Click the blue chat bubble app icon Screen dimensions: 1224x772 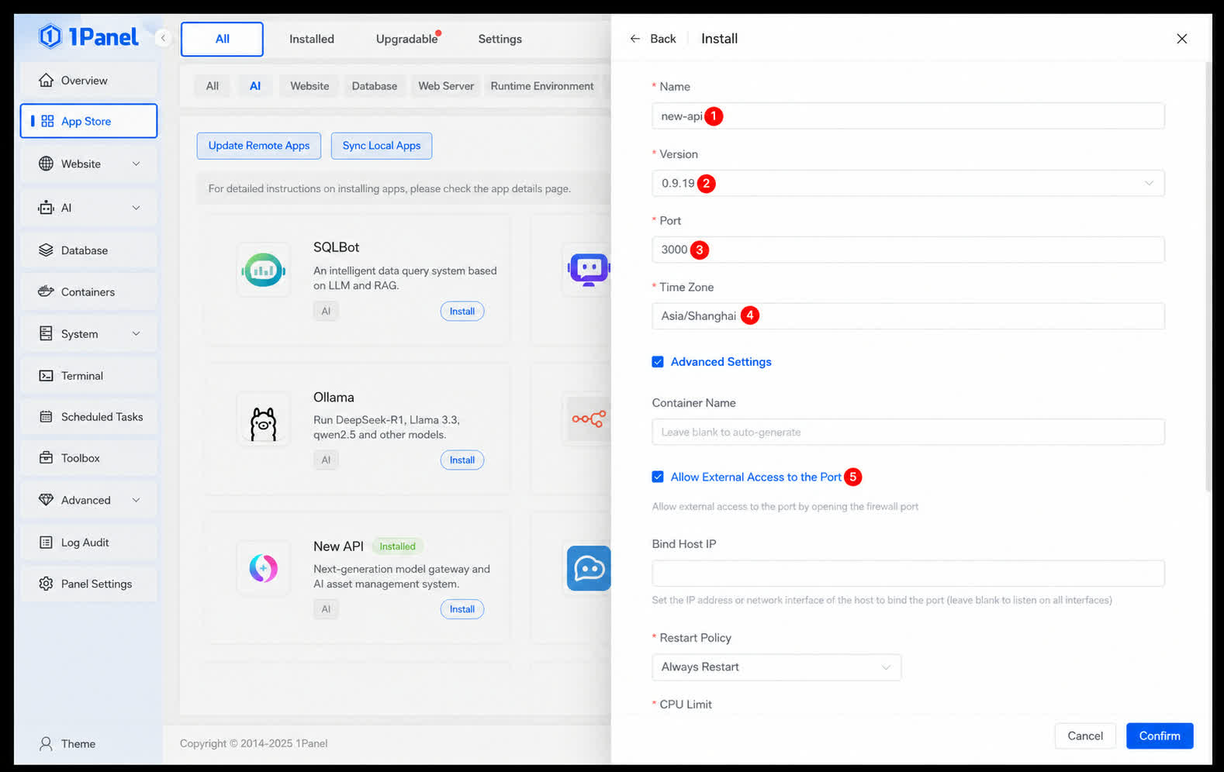coord(588,568)
